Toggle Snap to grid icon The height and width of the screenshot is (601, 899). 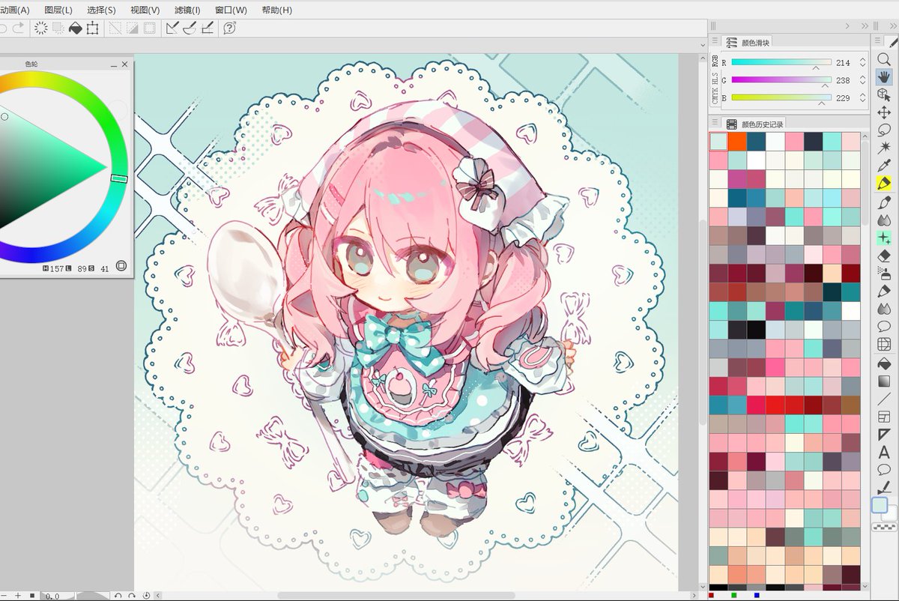[208, 28]
